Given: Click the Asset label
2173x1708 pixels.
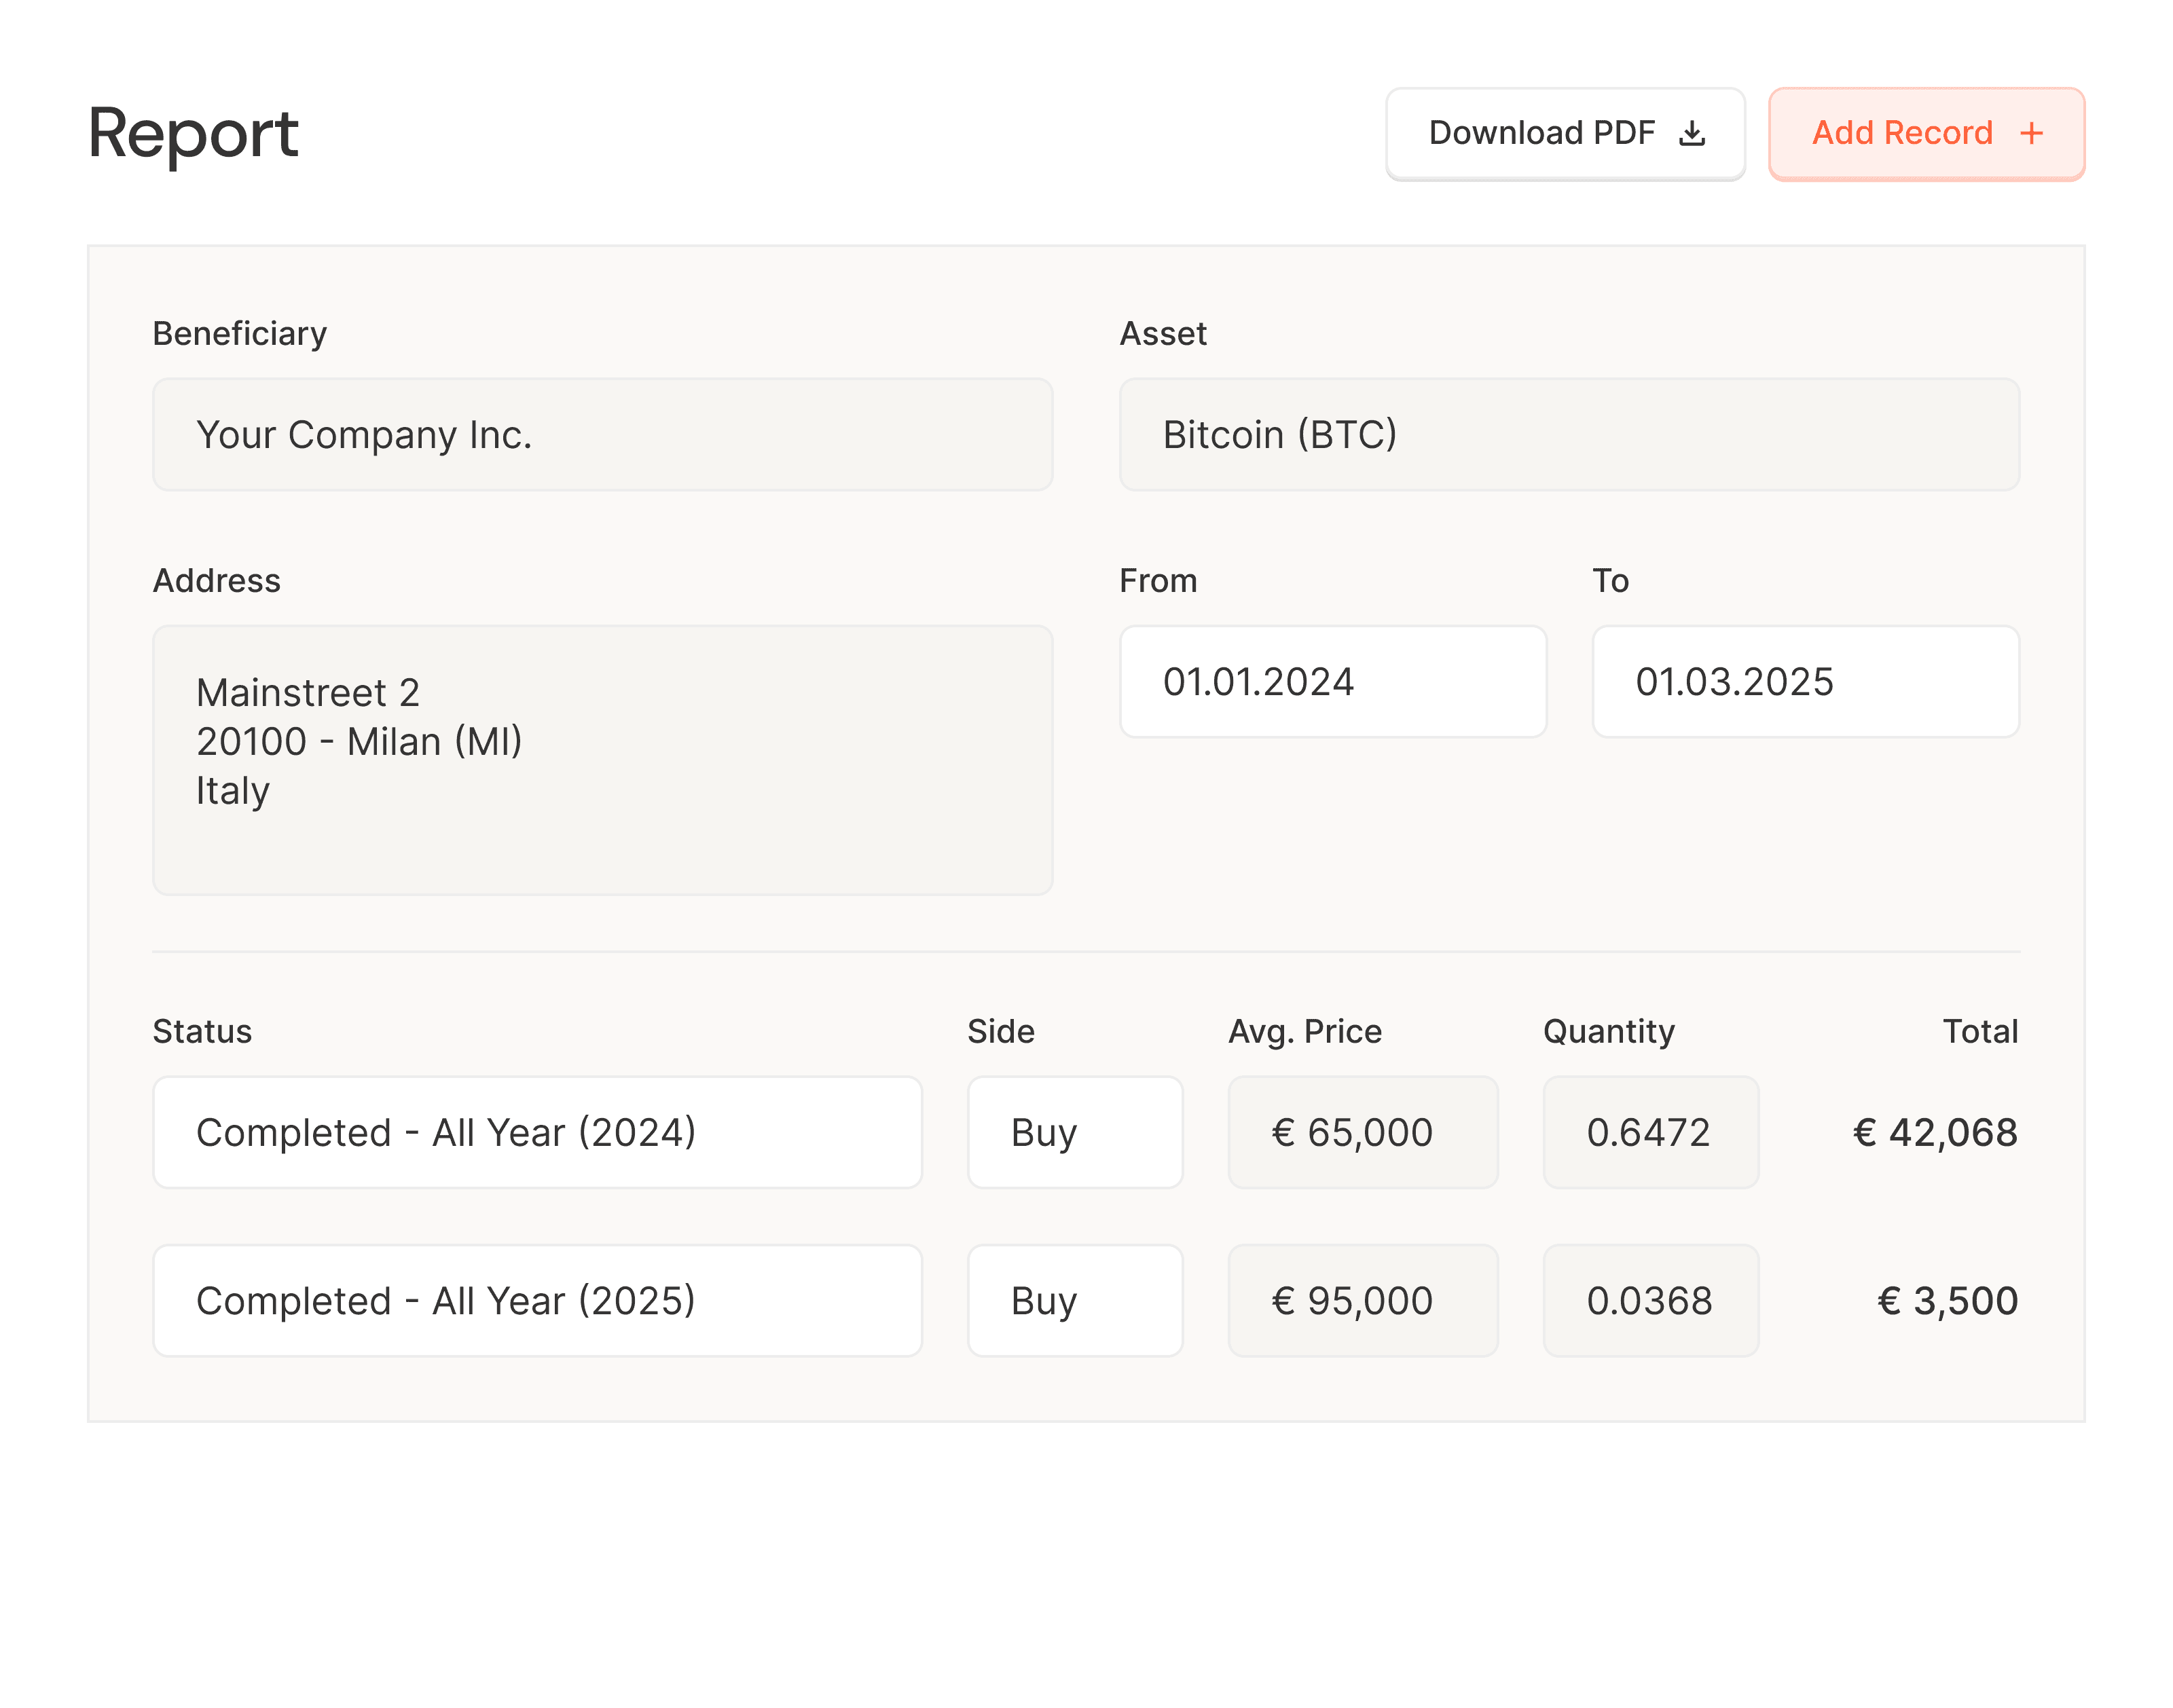Looking at the screenshot, I should point(1163,334).
